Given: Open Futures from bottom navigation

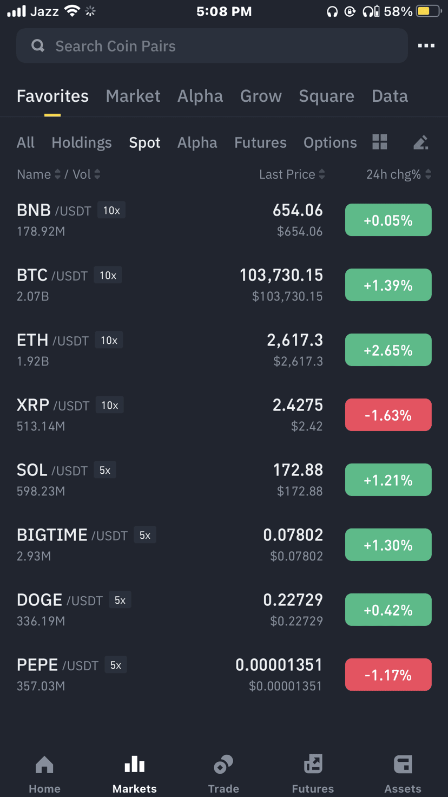Looking at the screenshot, I should point(313,775).
